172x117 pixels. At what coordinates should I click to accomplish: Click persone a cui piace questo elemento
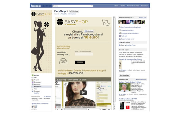tap(40, 104)
